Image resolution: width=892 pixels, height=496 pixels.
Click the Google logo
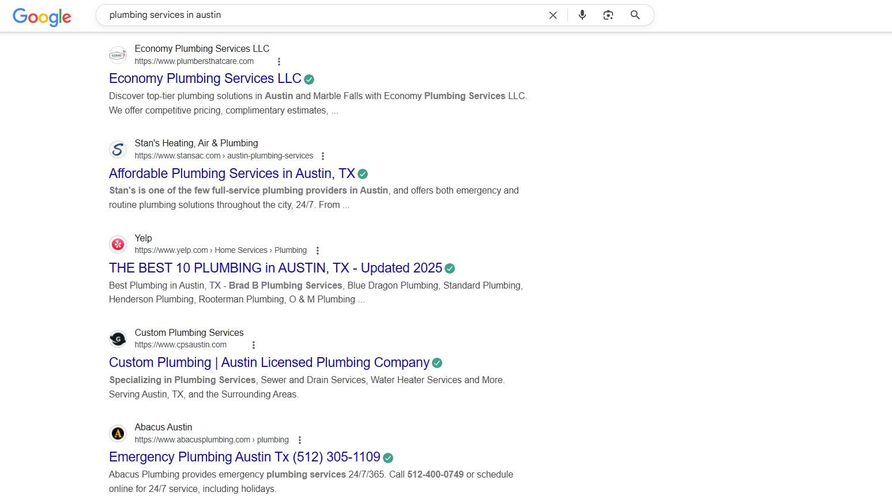tap(42, 17)
